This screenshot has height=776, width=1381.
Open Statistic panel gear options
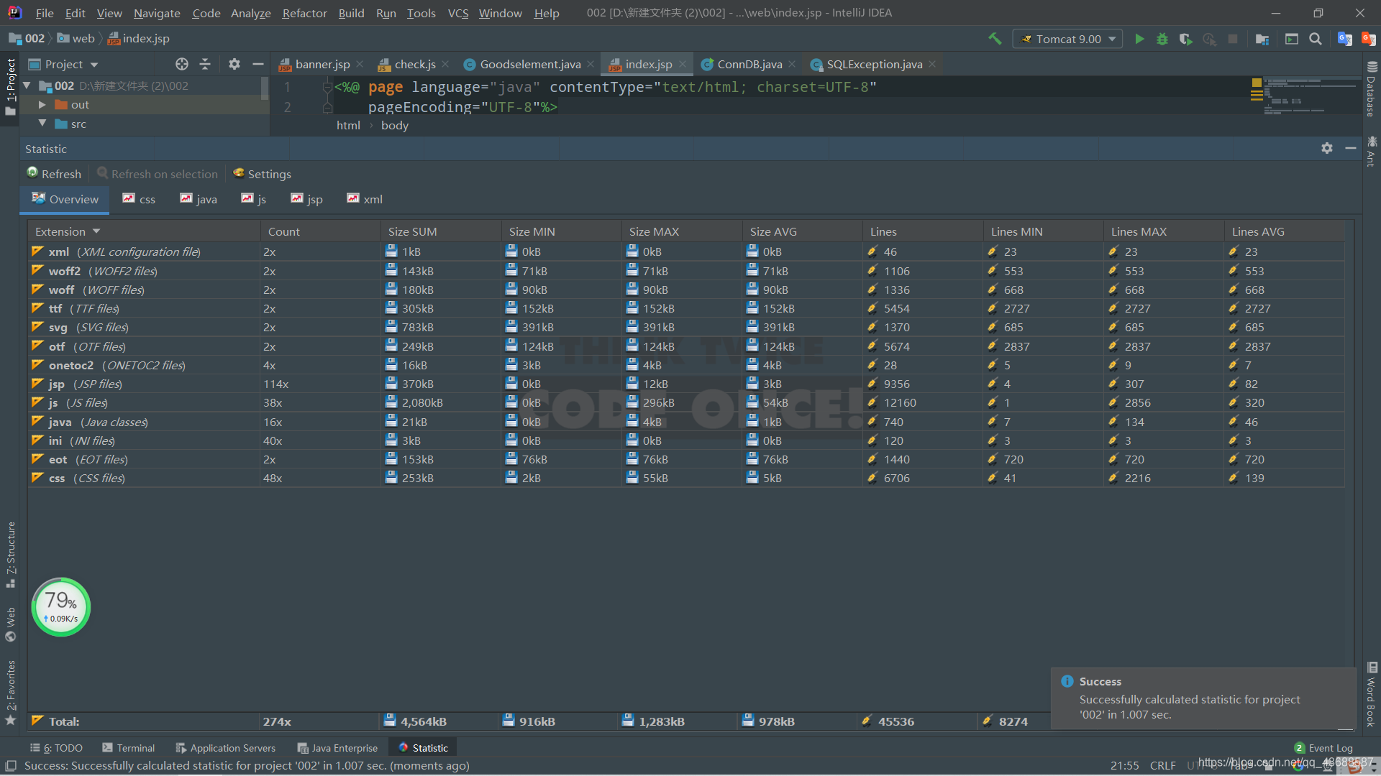(x=1327, y=148)
